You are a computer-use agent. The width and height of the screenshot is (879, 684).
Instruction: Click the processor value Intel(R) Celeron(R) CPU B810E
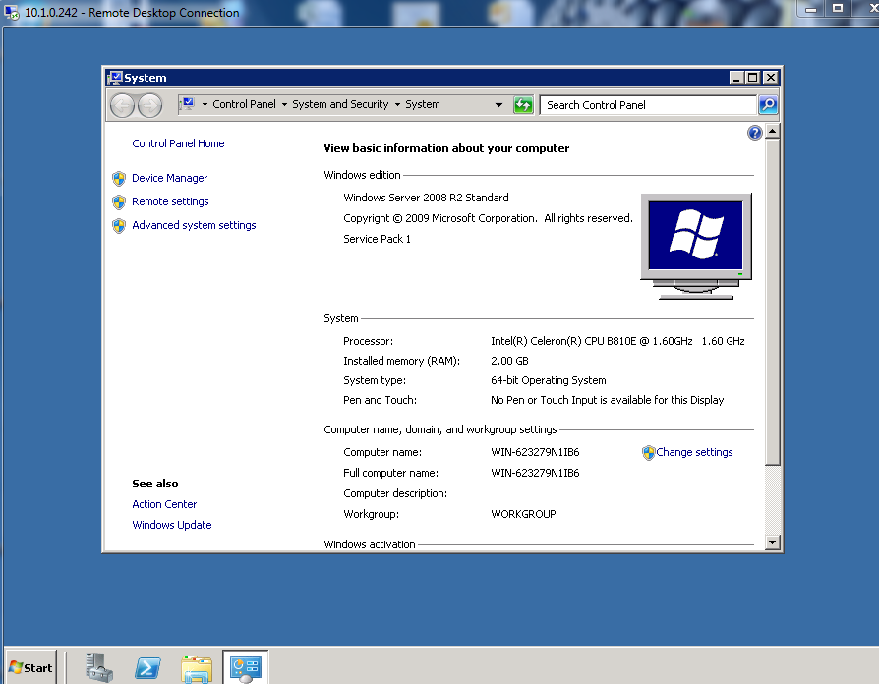617,341
